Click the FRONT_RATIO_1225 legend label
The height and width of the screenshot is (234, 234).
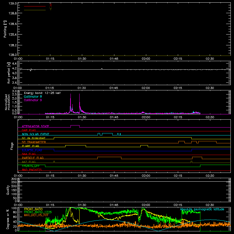click(38, 212)
